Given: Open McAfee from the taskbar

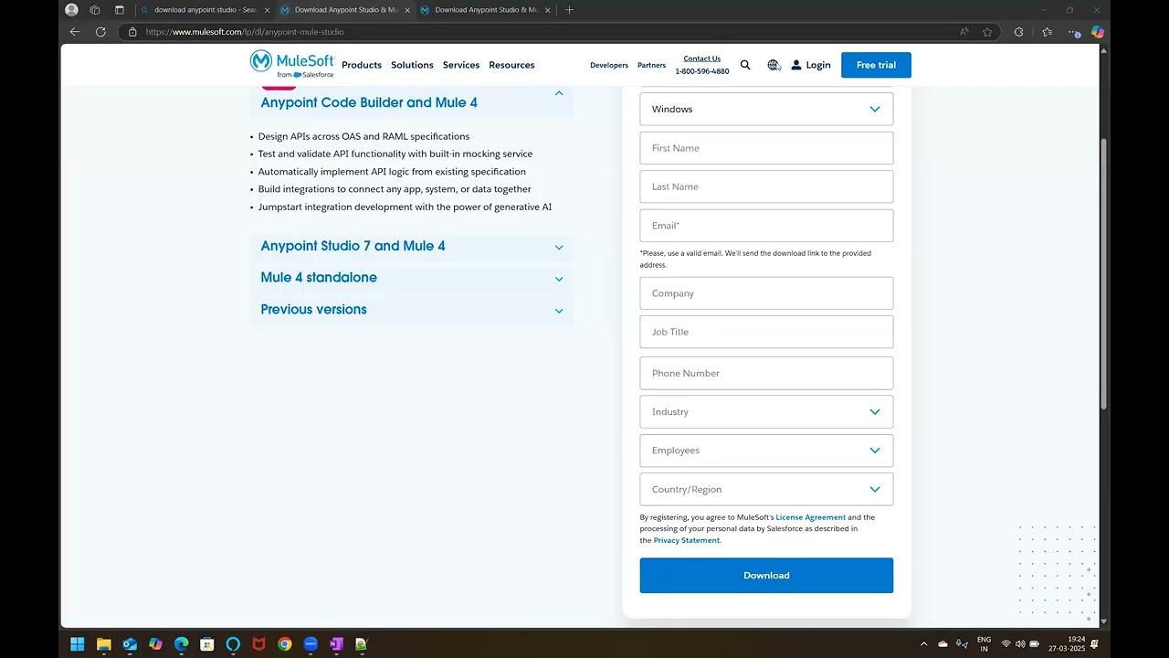Looking at the screenshot, I should (258, 644).
